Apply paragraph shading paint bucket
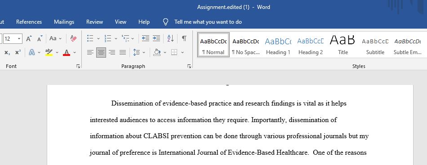The height and width of the screenshot is (165, 427). 157,53
